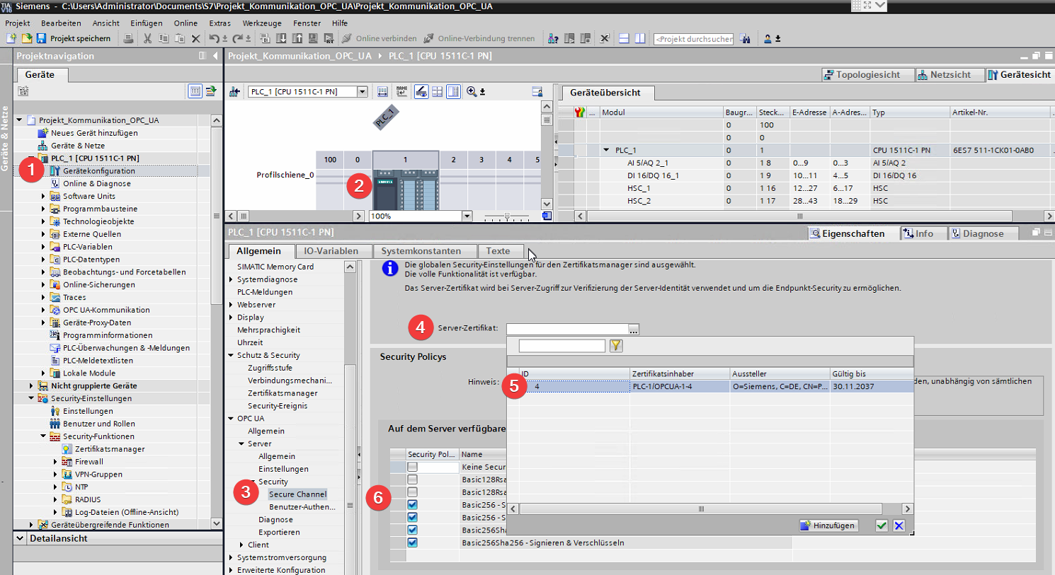Image resolution: width=1055 pixels, height=575 pixels.
Task: Collapse the Security-Einstellungen node
Action: coord(31,398)
